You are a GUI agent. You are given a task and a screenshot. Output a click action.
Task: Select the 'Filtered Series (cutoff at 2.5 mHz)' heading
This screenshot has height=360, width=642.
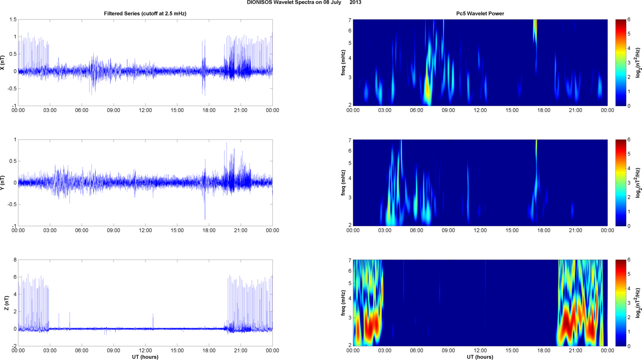point(145,13)
